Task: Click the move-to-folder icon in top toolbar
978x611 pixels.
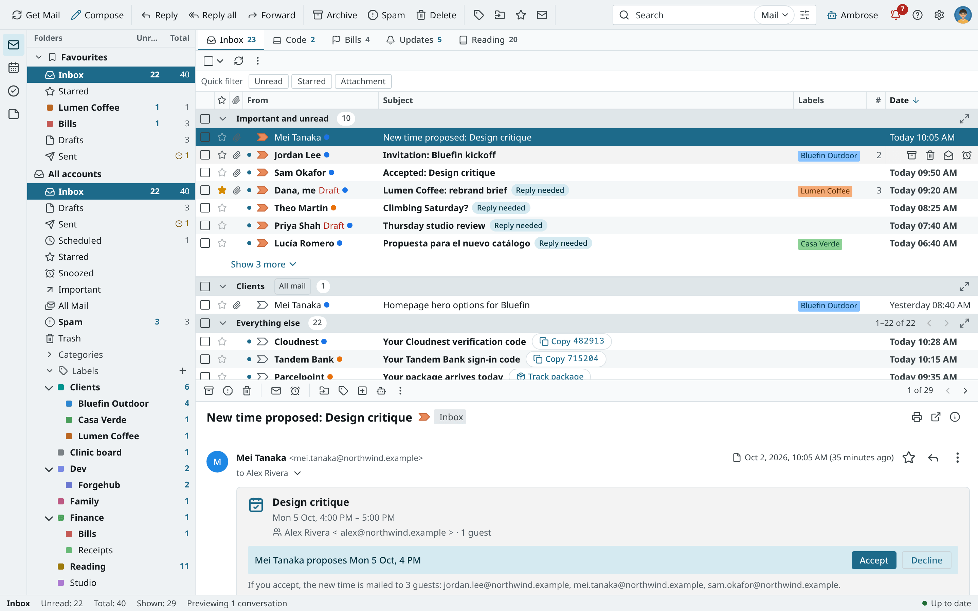Action: [x=500, y=15]
